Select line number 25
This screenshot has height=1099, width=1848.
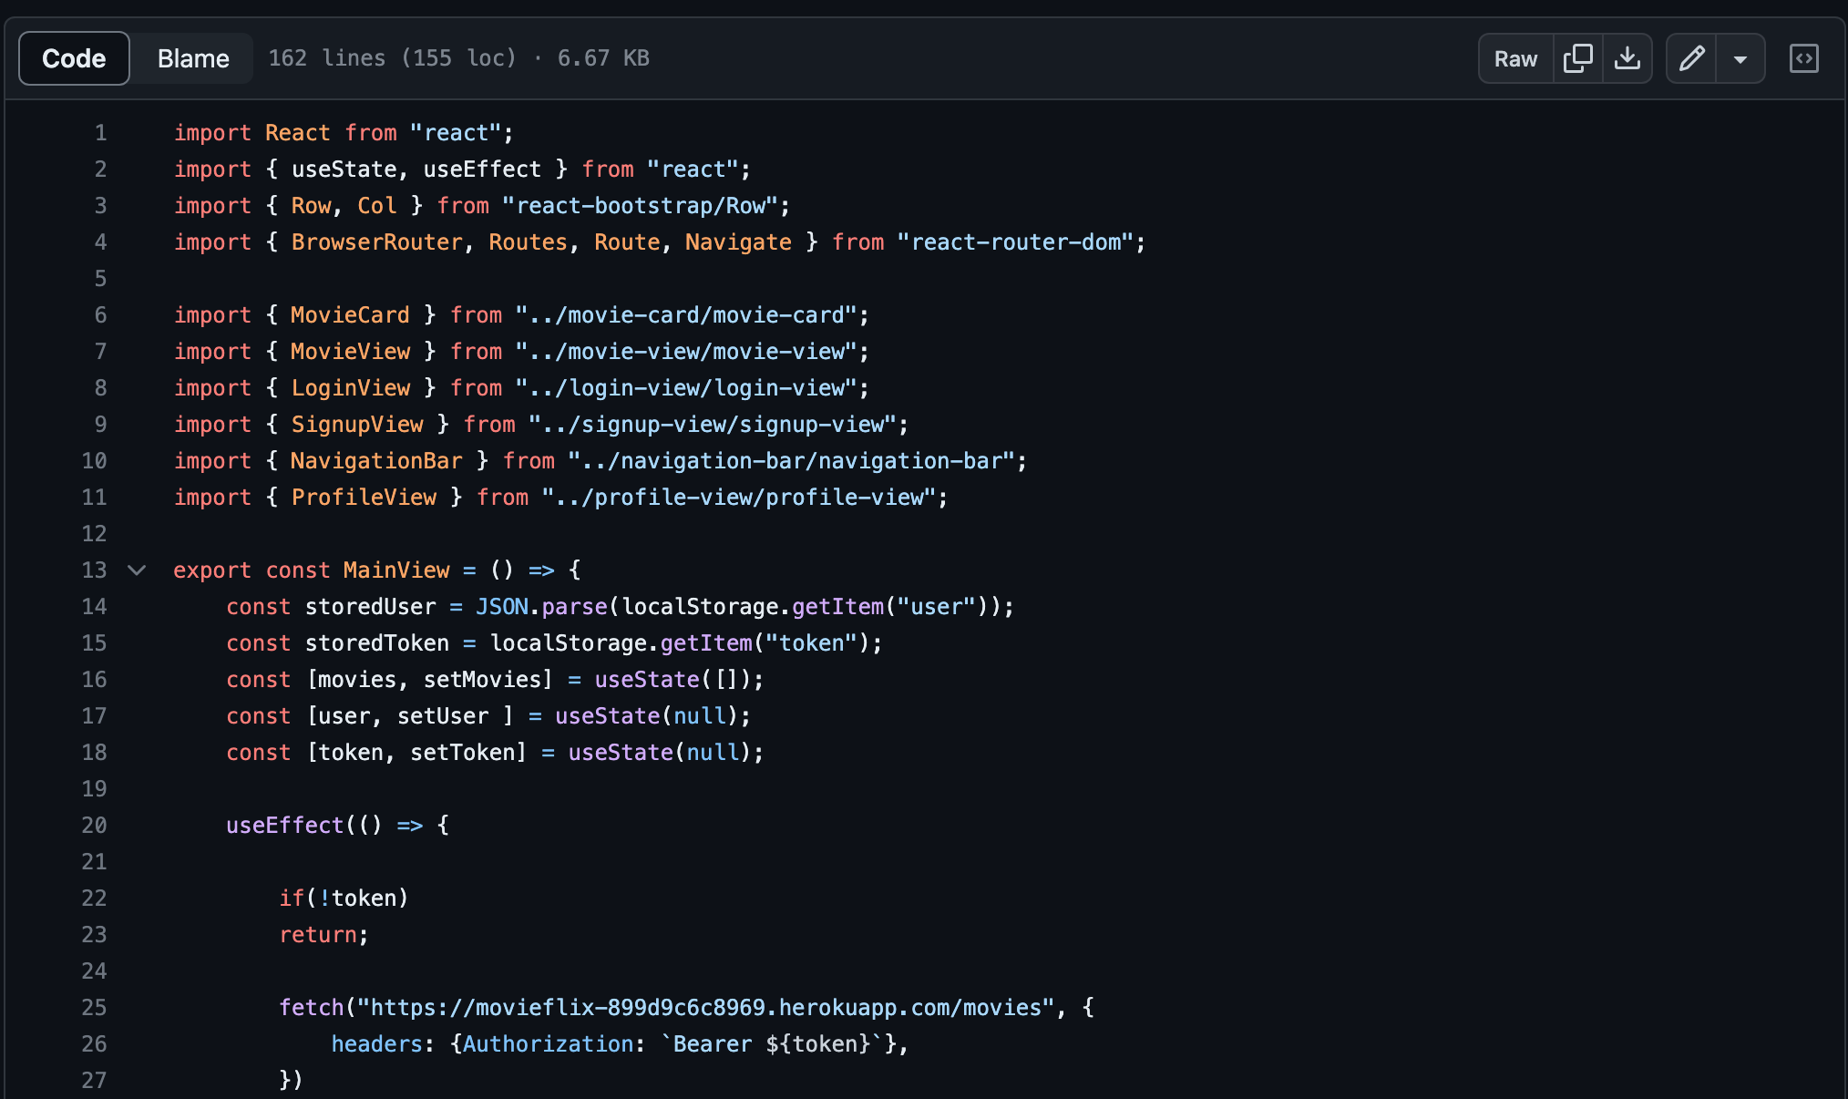(x=94, y=1008)
